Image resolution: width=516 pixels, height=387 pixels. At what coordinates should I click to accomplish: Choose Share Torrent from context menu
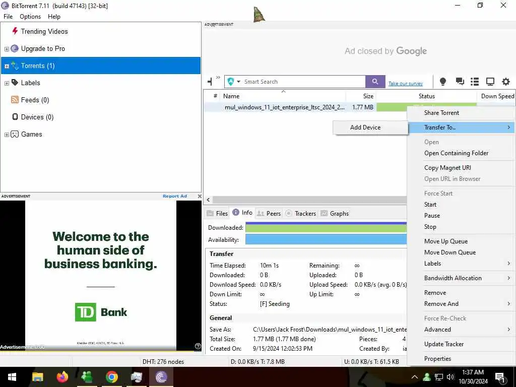(461, 112)
